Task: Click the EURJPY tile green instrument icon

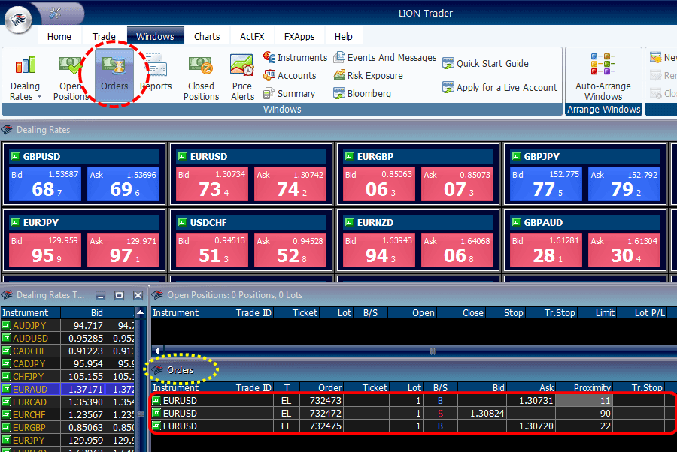Action: click(16, 222)
